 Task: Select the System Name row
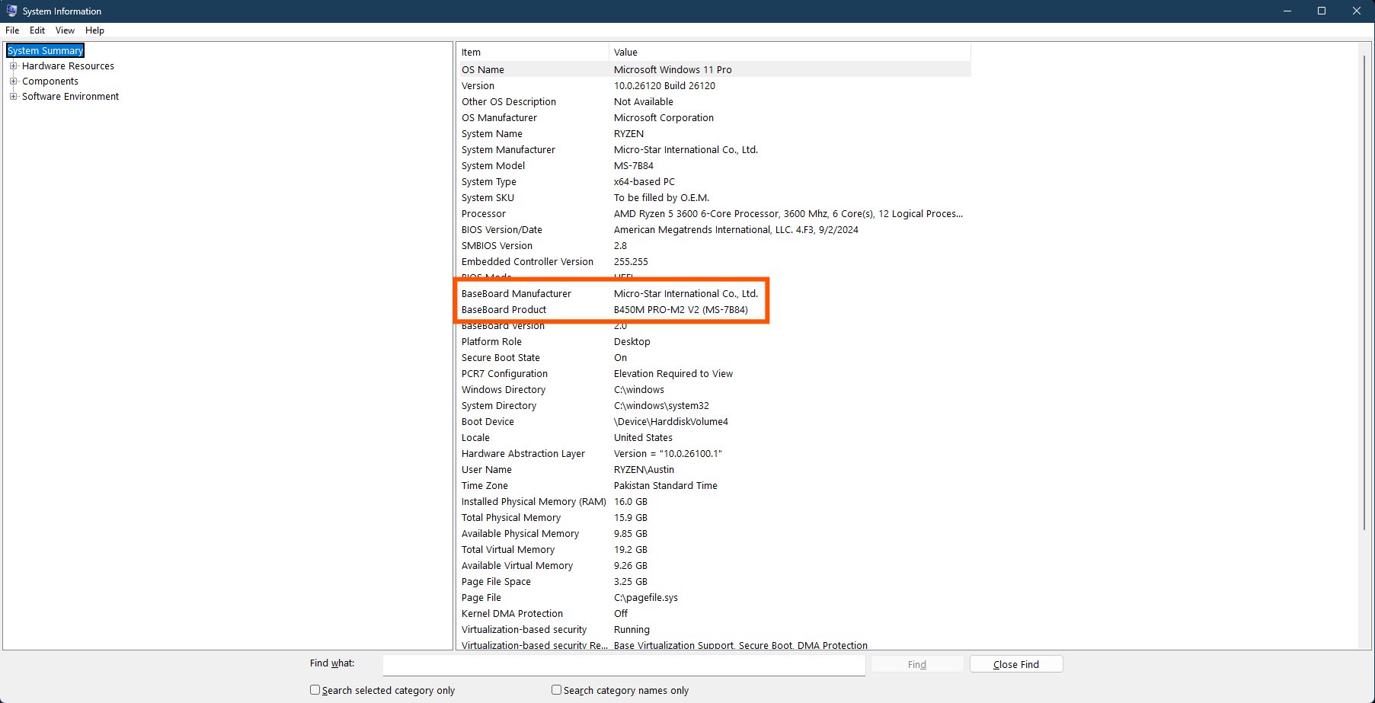coord(714,133)
